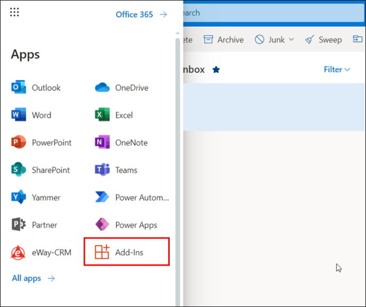Click the Teams app icon
The image size is (366, 307).
click(102, 169)
